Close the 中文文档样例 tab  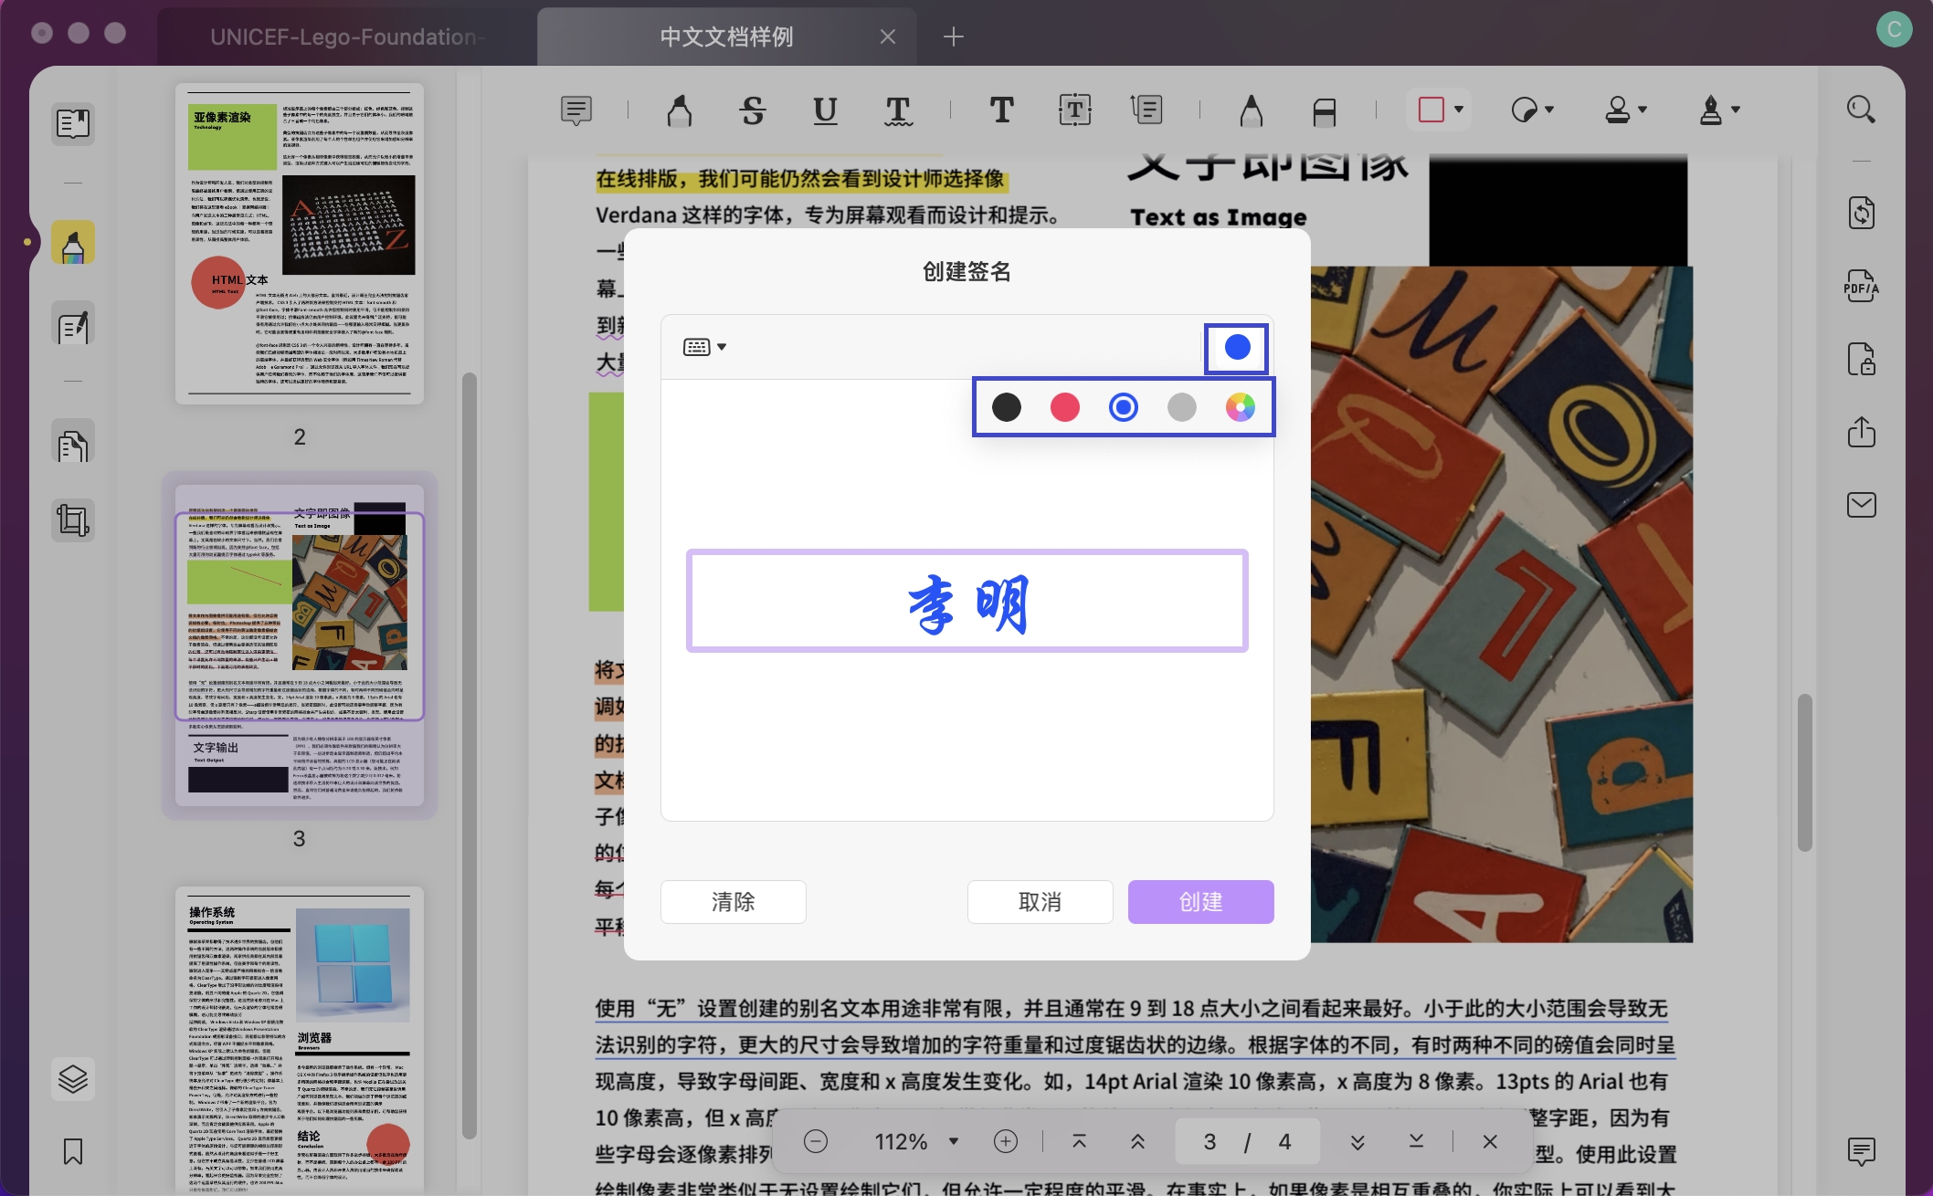[x=887, y=37]
